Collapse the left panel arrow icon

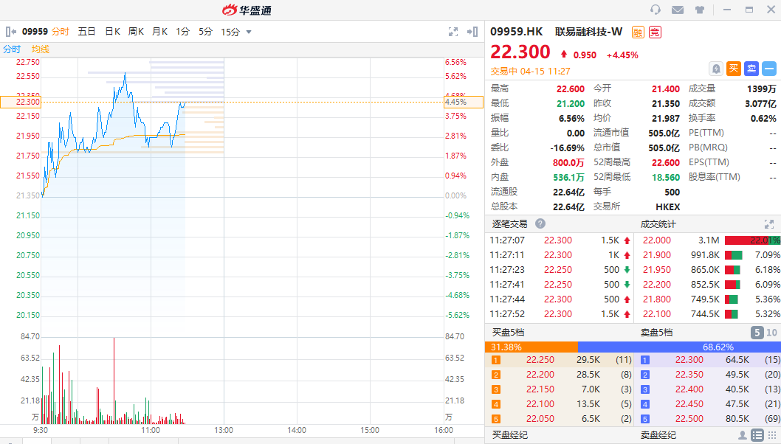point(10,32)
